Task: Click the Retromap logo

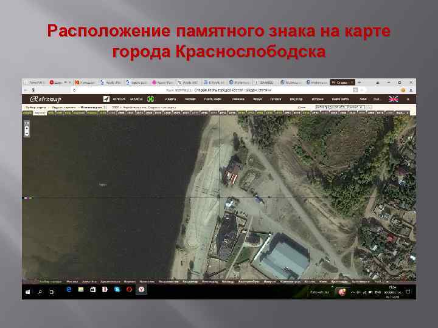Action: 45,99
